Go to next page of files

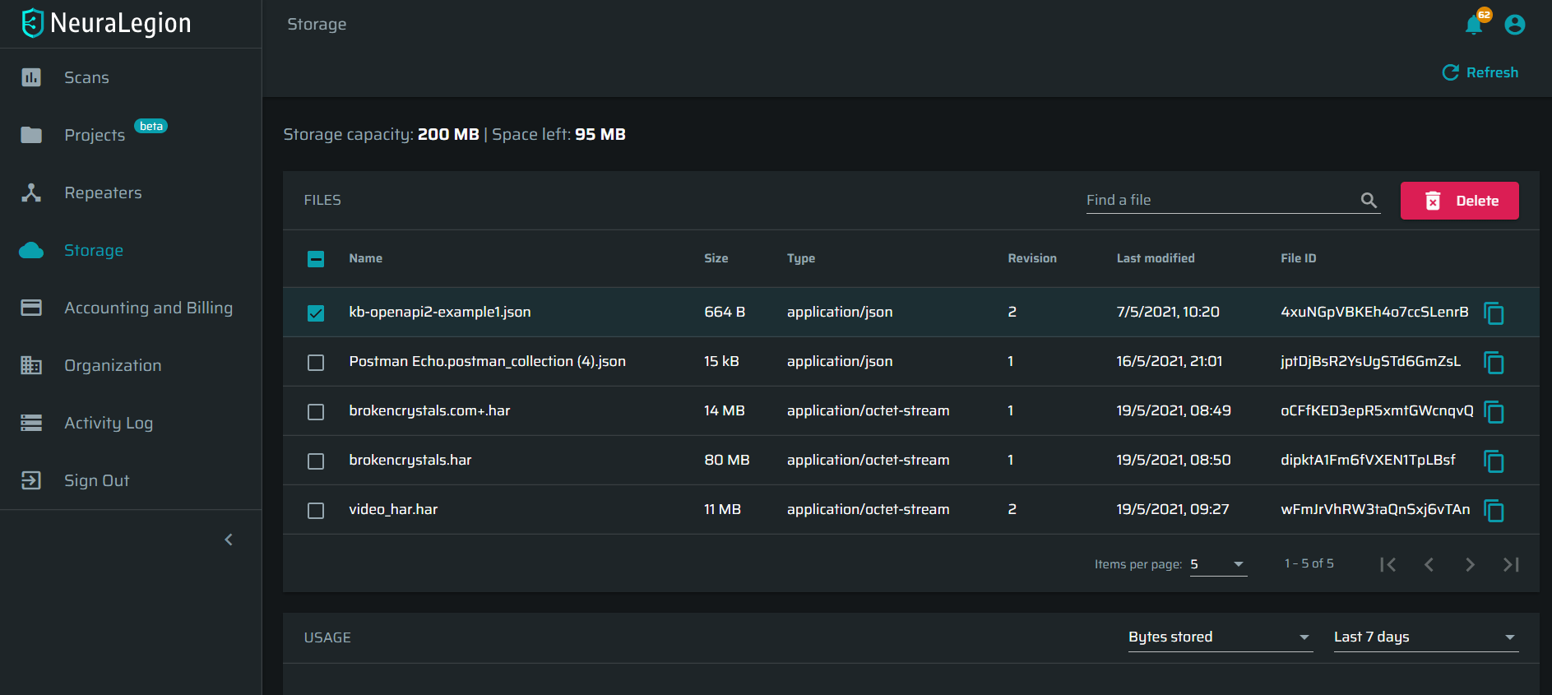[1470, 564]
